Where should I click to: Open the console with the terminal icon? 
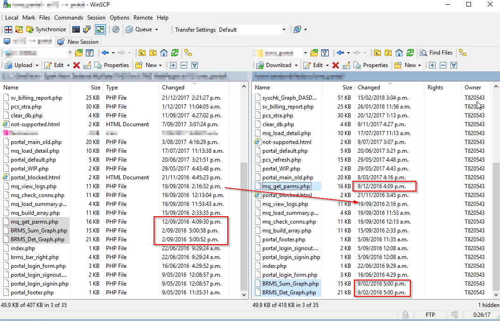76,29
